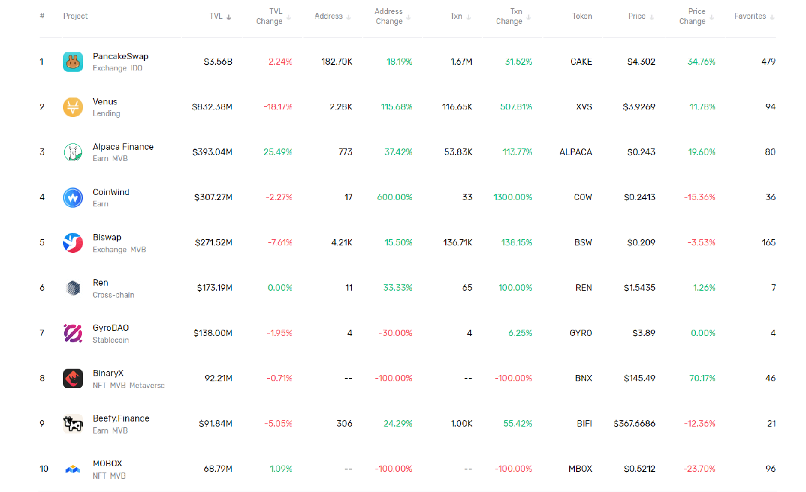Click CoinWind TVL value $307.27M

[x=213, y=198]
